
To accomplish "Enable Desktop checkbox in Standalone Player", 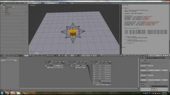I will (155, 82).
